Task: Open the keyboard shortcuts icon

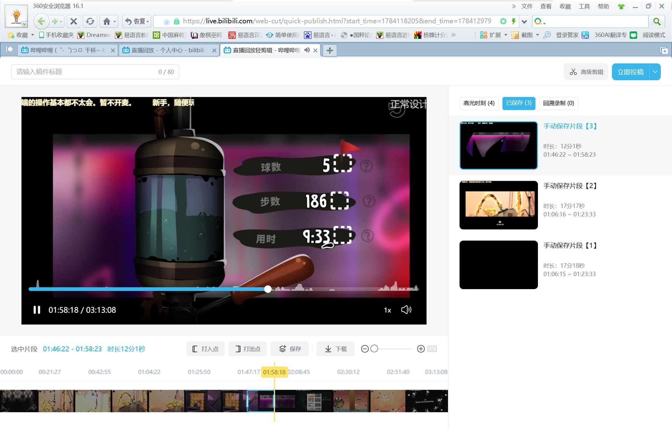Action: pos(432,349)
